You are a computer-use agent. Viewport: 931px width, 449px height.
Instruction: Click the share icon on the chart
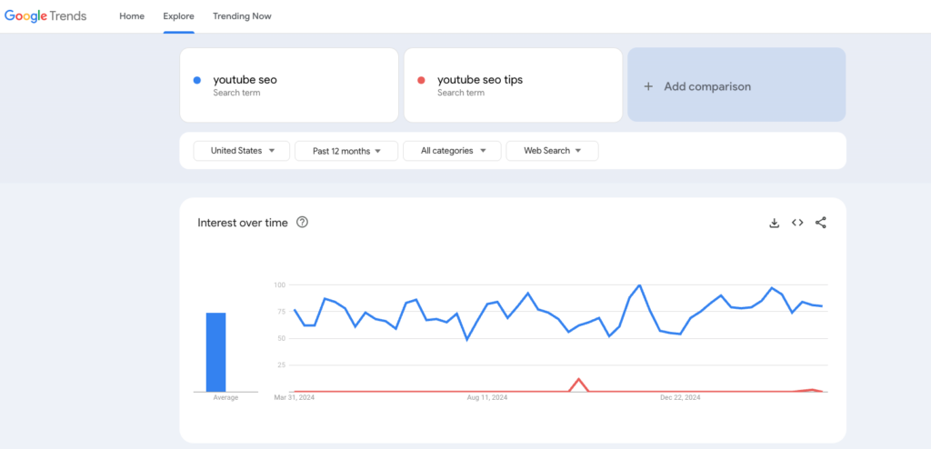pos(821,223)
